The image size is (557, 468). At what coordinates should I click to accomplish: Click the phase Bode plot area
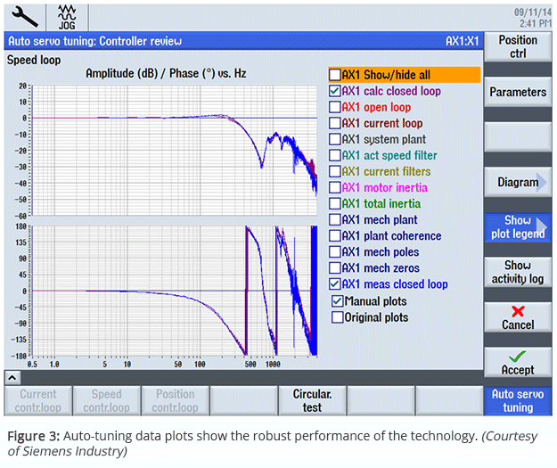pyautogui.click(x=175, y=291)
